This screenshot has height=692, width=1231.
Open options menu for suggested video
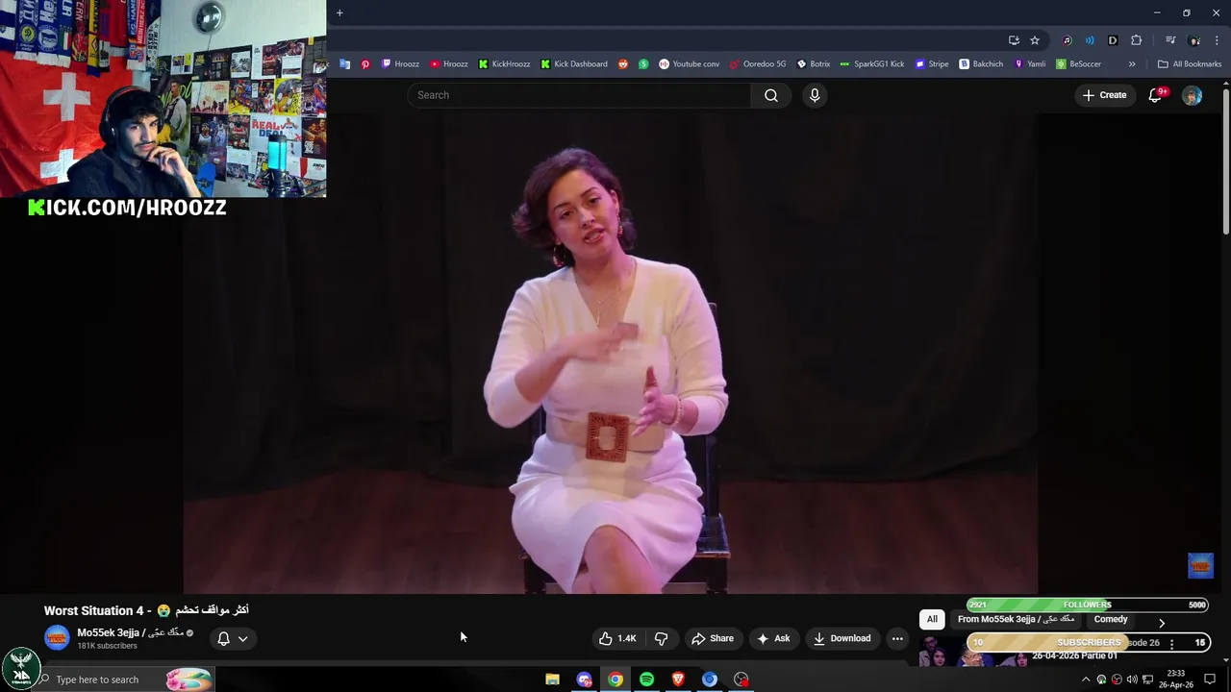(x=1171, y=644)
